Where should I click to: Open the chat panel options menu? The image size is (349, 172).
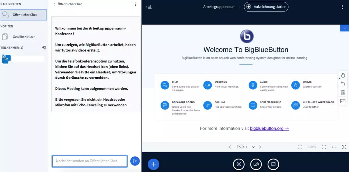point(135,4)
